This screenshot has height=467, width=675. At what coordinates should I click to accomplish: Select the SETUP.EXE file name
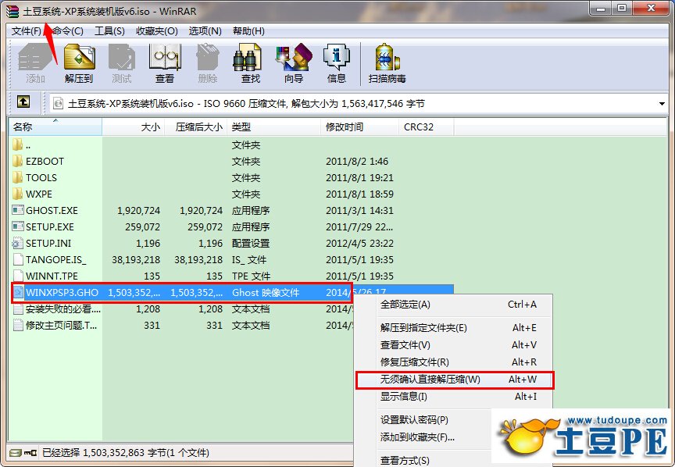tap(50, 226)
